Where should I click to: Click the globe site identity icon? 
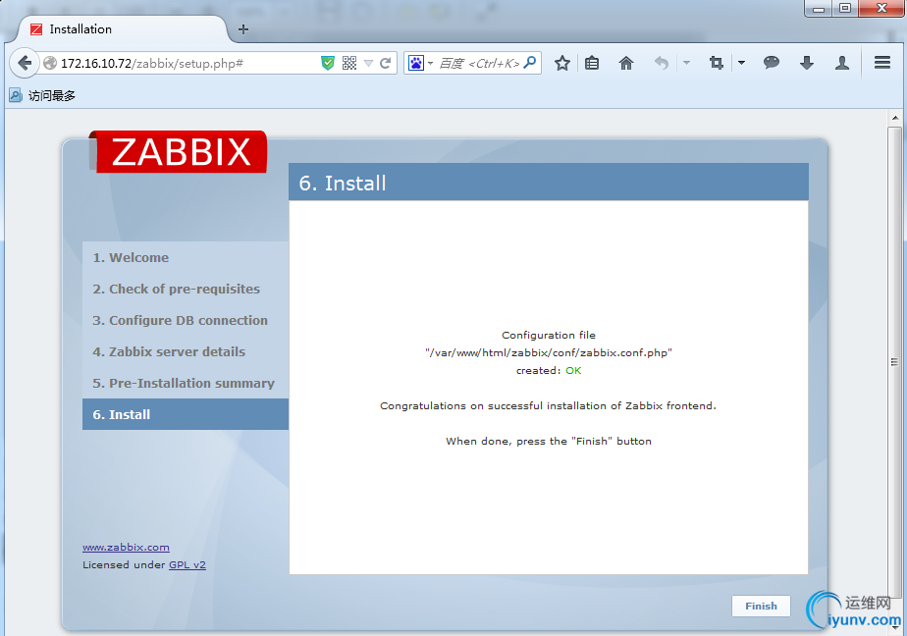(x=50, y=63)
